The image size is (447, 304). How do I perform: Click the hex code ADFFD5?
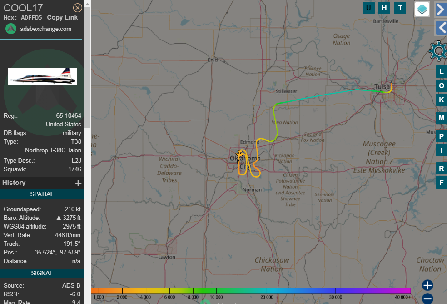point(31,18)
